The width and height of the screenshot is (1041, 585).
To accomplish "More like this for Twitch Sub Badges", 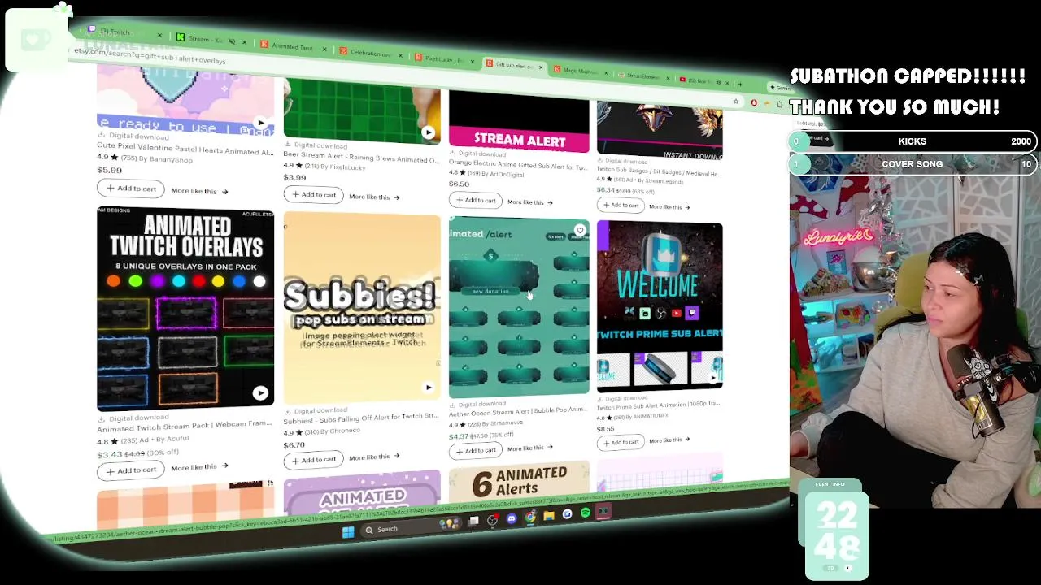I will click(x=669, y=207).
